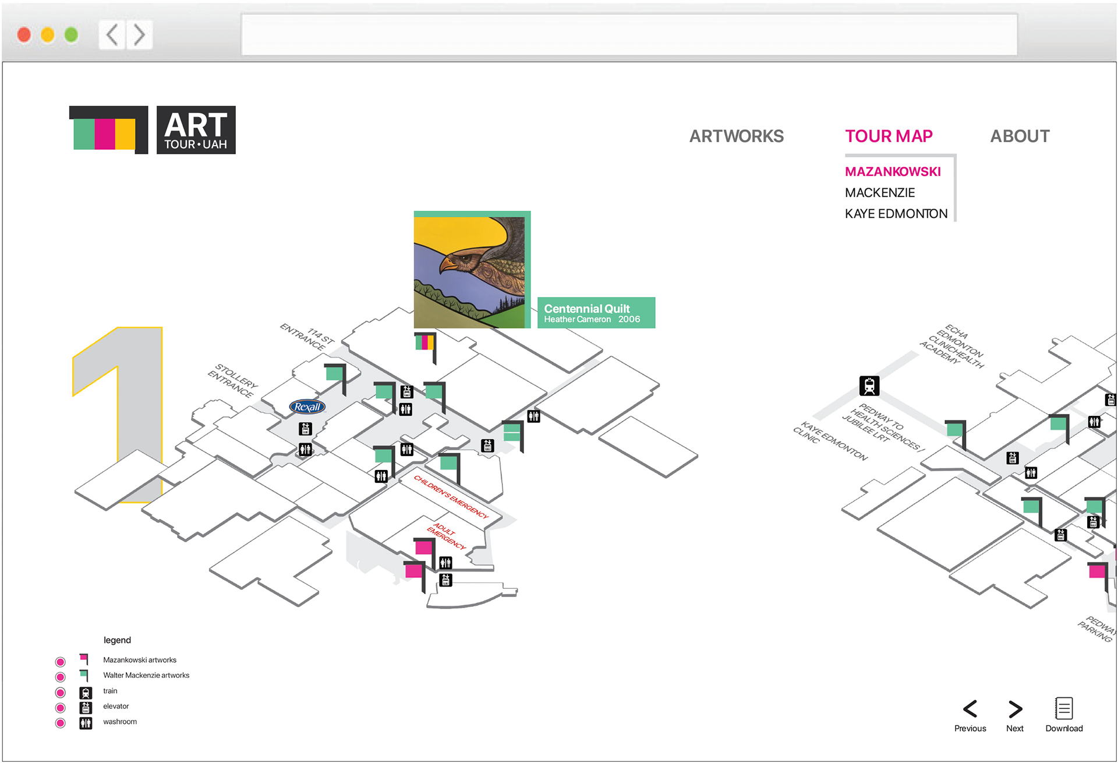
Task: Click the 'STOLLERY ENTRANCE' map label
Action: (233, 381)
